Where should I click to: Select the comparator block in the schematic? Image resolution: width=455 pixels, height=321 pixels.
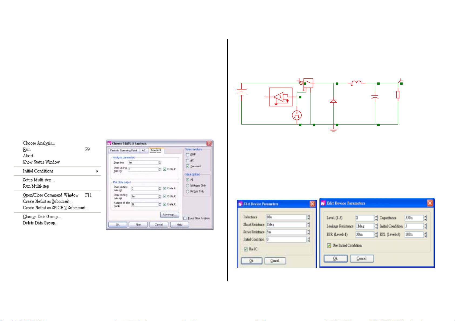click(x=281, y=97)
